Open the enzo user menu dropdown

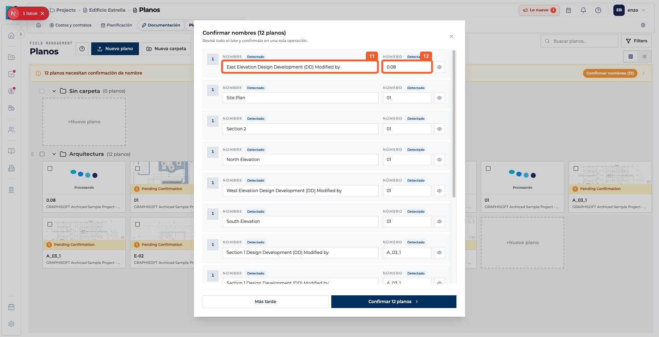click(630, 10)
